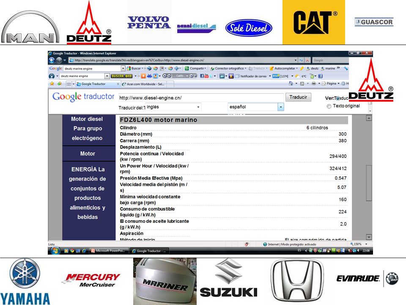Open the español target language dropdown
The width and height of the screenshot is (406, 305).
[255, 107]
